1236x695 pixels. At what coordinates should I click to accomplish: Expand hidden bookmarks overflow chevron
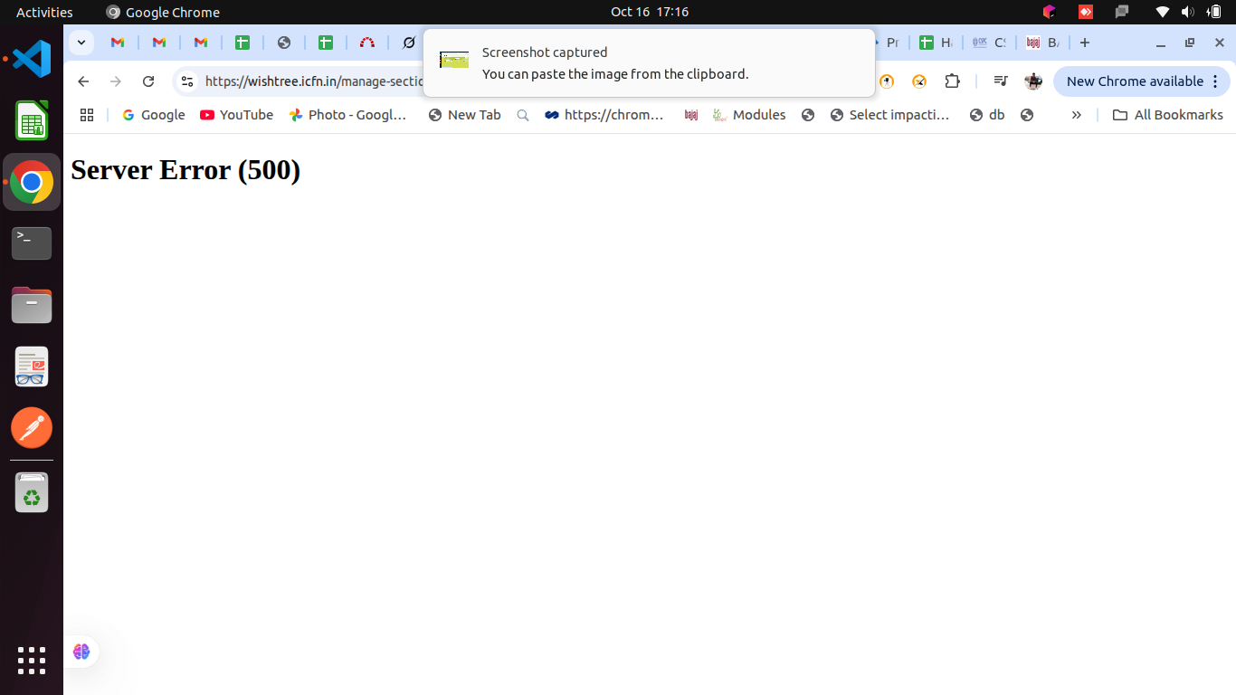(1076, 115)
